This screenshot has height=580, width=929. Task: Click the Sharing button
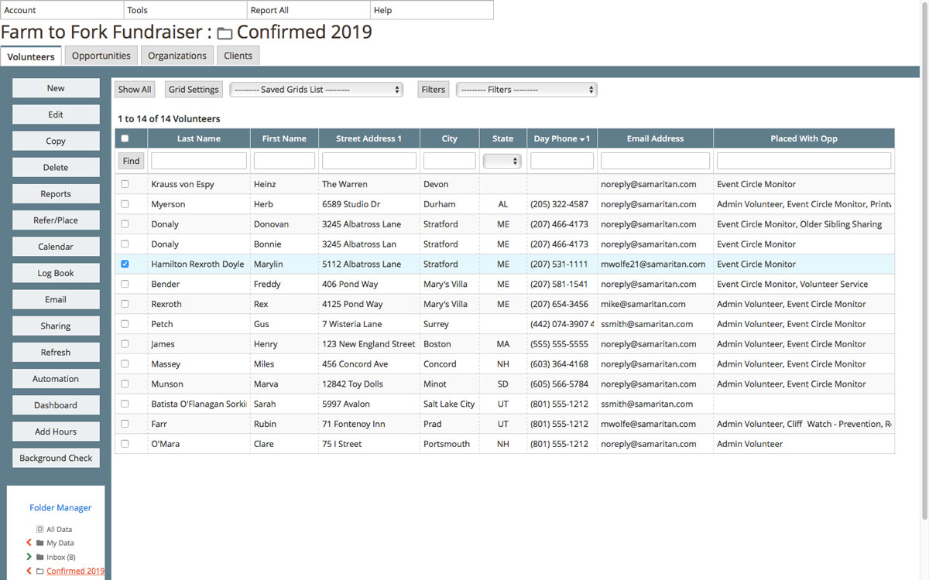pos(56,326)
